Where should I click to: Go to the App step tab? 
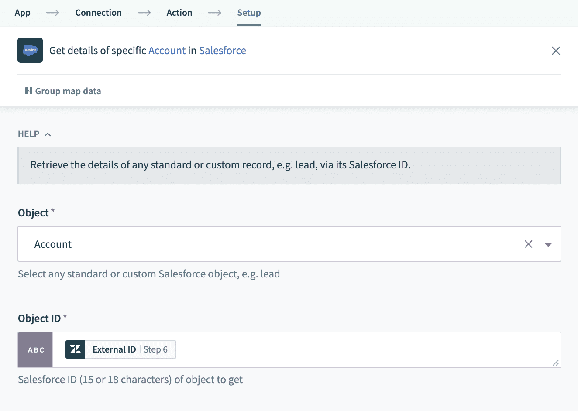coord(22,13)
